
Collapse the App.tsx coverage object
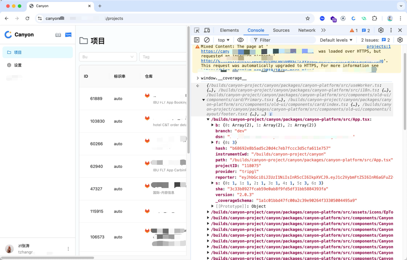pyautogui.click(x=208, y=119)
